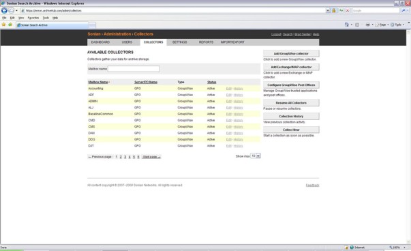Go back with the browser Back arrow
The height and width of the screenshot is (251, 411).
(x=4, y=10)
